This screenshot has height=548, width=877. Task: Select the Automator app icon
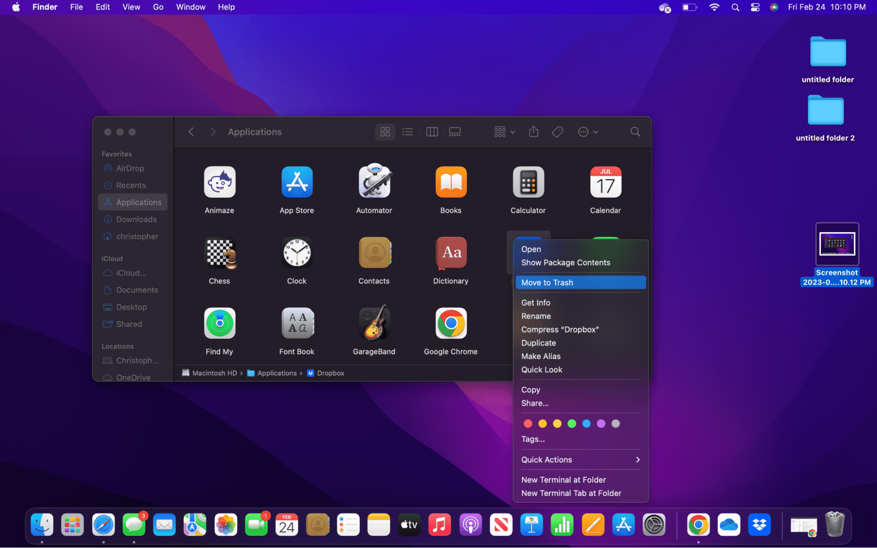[374, 181]
